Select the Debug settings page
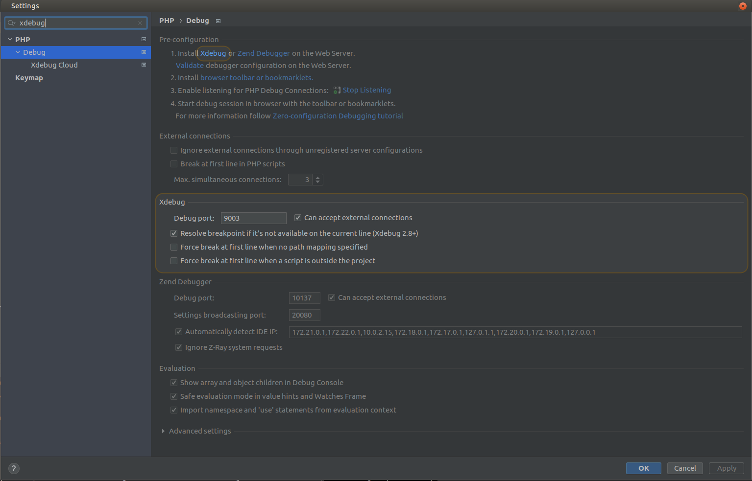The width and height of the screenshot is (752, 481). tap(34, 52)
